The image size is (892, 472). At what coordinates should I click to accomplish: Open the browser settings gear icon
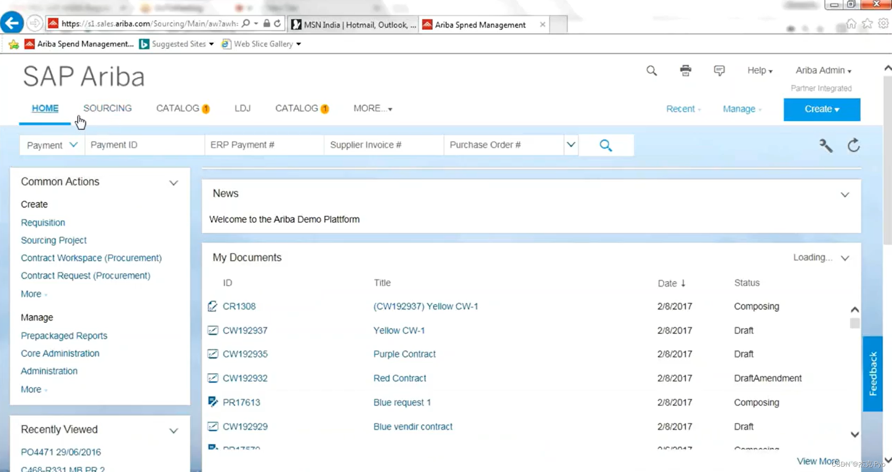click(x=883, y=23)
